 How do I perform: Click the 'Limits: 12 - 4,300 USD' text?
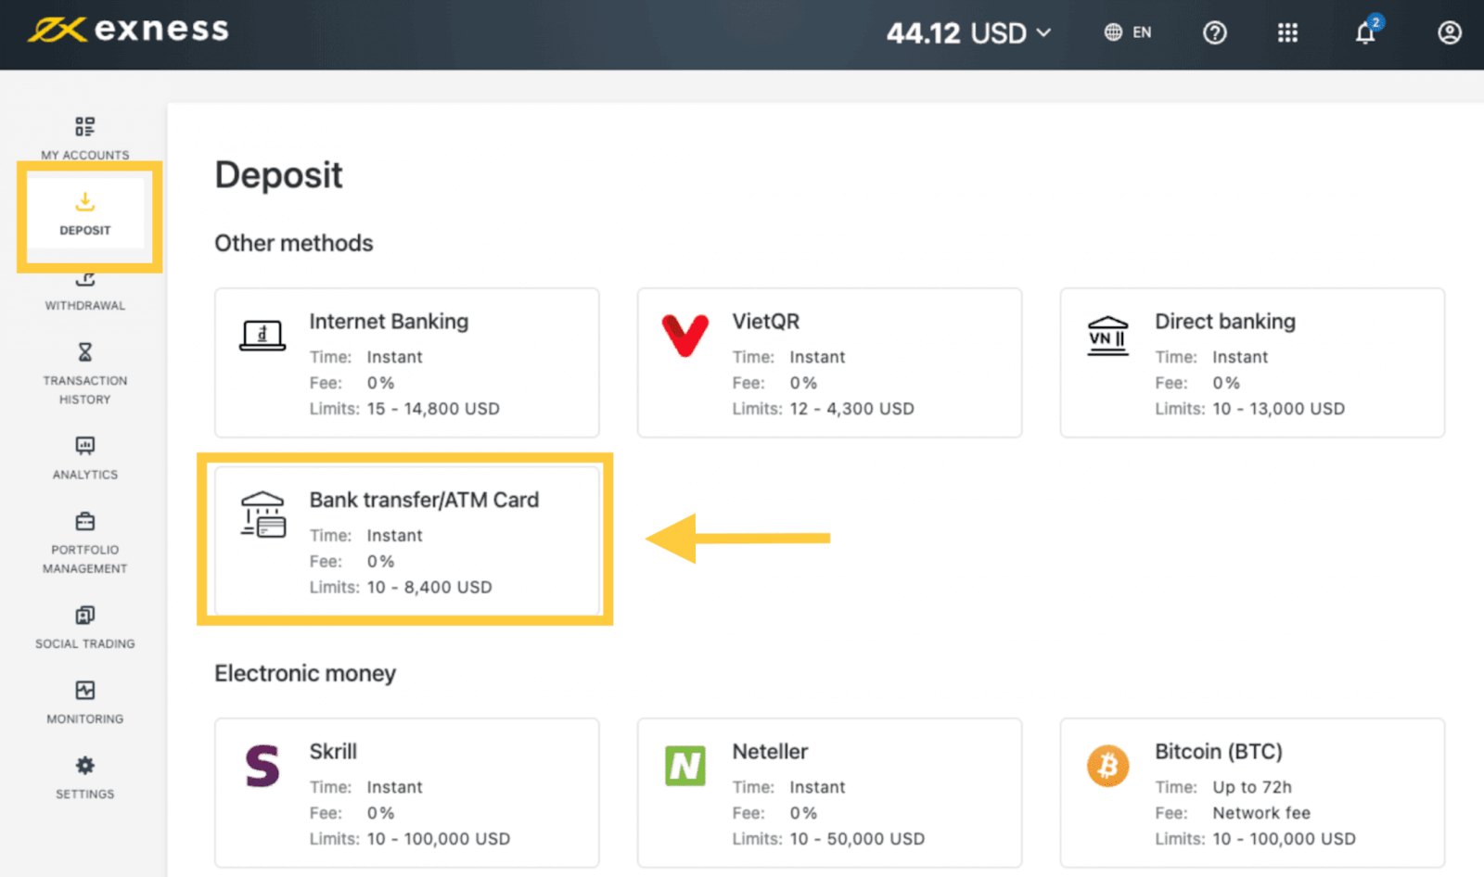[x=823, y=409]
